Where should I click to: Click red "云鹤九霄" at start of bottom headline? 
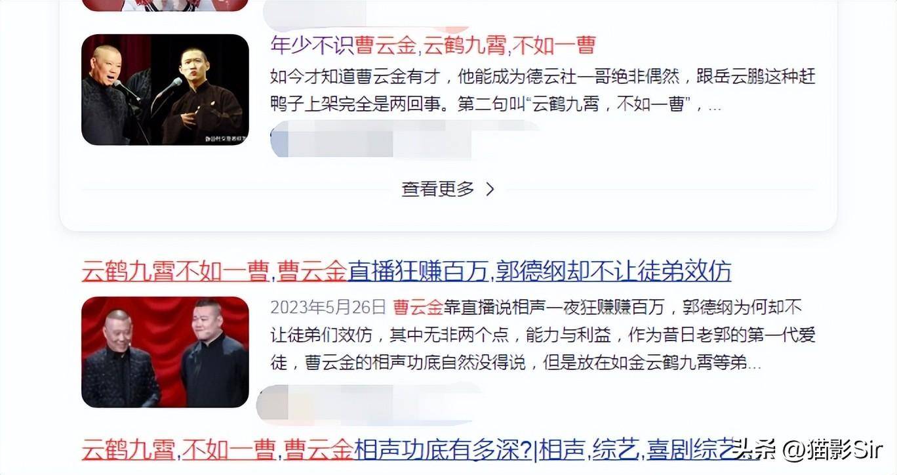(129, 449)
